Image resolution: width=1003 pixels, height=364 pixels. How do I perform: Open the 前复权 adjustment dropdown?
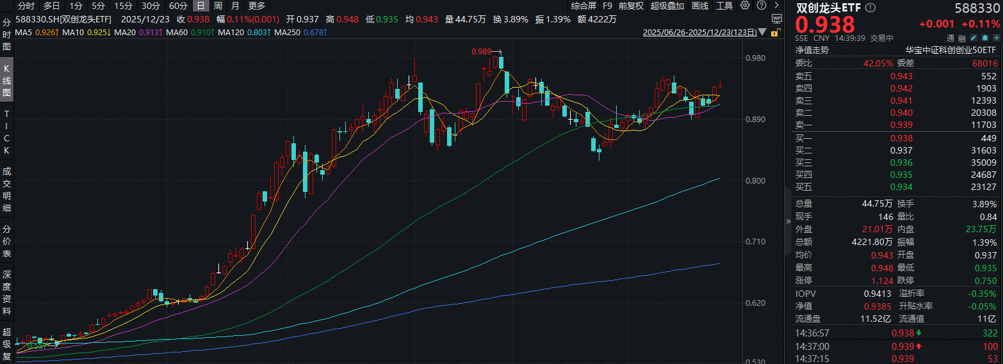pyautogui.click(x=631, y=6)
